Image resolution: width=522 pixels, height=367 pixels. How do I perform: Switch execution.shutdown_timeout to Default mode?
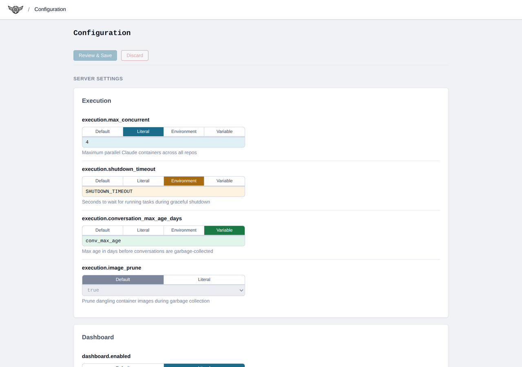point(102,181)
